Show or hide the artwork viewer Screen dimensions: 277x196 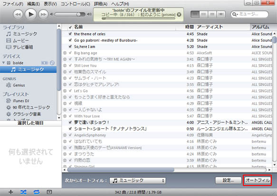[x=49, y=192]
